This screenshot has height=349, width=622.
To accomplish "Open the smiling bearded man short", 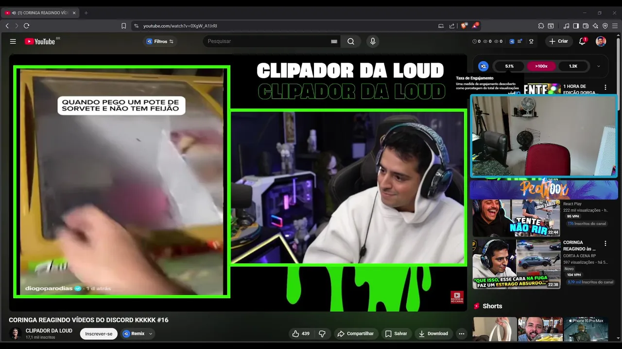I will pyautogui.click(x=540, y=330).
